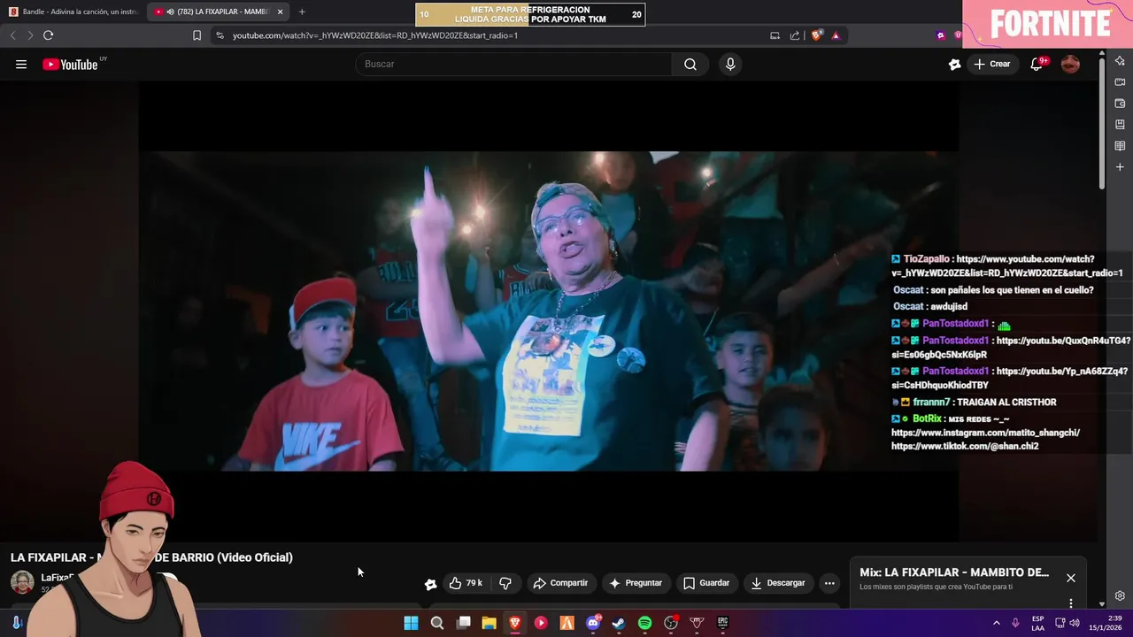Viewport: 1133px width, 637px height.
Task: Open Windows Start menu
Action: coord(411,623)
